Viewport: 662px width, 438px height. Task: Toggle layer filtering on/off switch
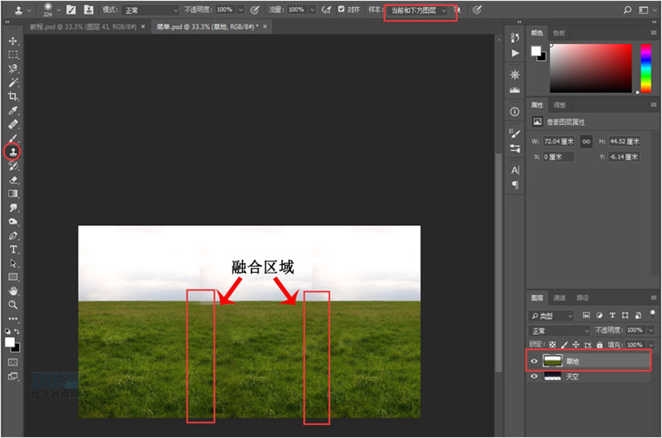(x=653, y=314)
